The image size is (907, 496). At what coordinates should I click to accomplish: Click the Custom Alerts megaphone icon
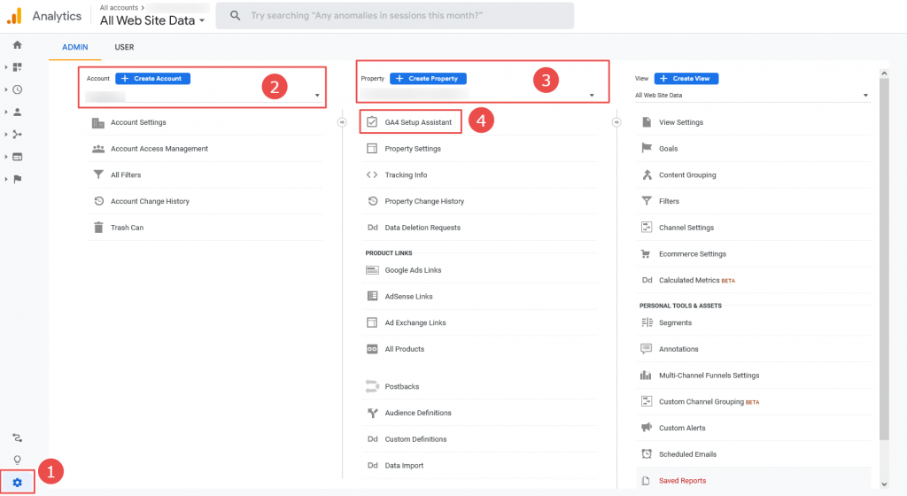(646, 428)
